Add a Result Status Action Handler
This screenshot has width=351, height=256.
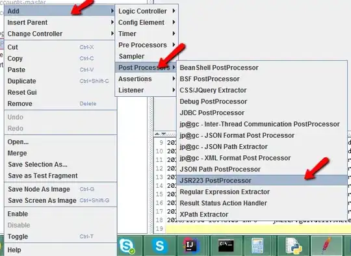coord(263,203)
